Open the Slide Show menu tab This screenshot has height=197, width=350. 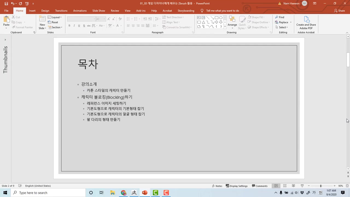pyautogui.click(x=99, y=10)
